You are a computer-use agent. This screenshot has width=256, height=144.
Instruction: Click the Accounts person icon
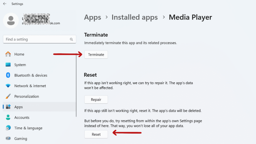click(x=8, y=117)
